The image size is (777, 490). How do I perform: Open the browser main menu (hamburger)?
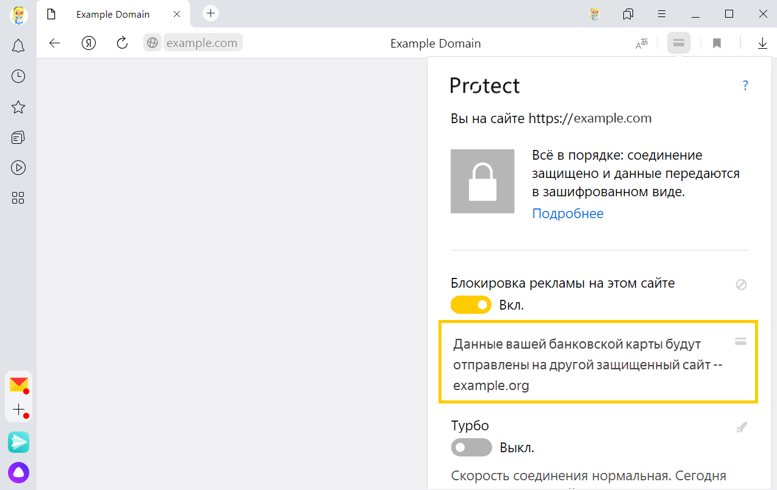click(662, 14)
